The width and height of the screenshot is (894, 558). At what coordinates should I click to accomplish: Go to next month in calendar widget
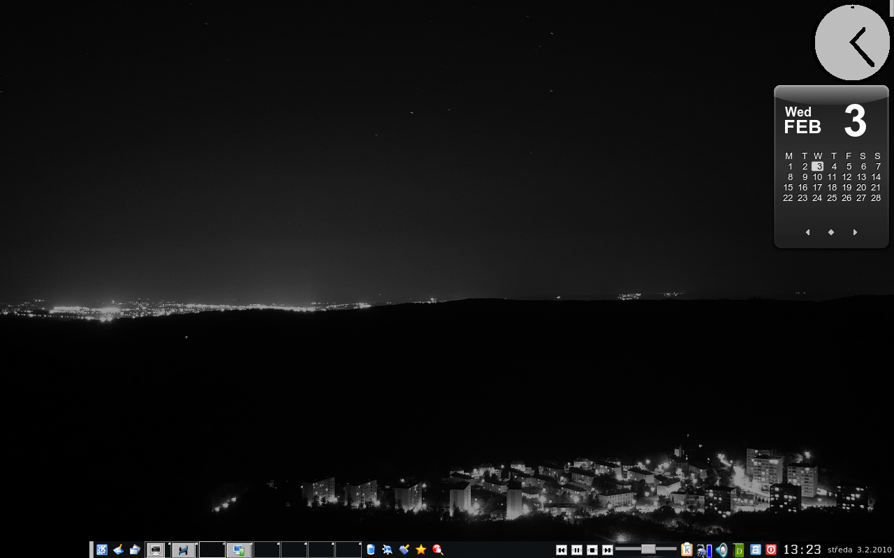[x=855, y=232]
